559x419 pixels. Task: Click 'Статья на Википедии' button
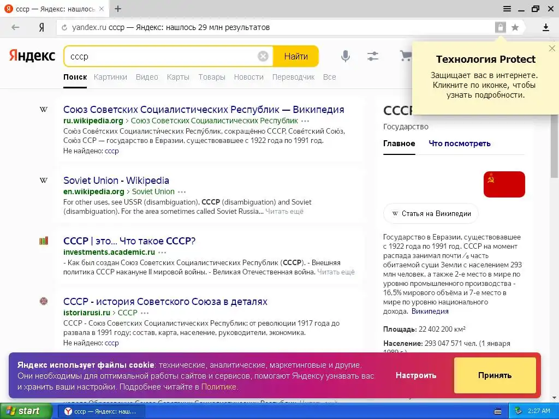pos(431,213)
